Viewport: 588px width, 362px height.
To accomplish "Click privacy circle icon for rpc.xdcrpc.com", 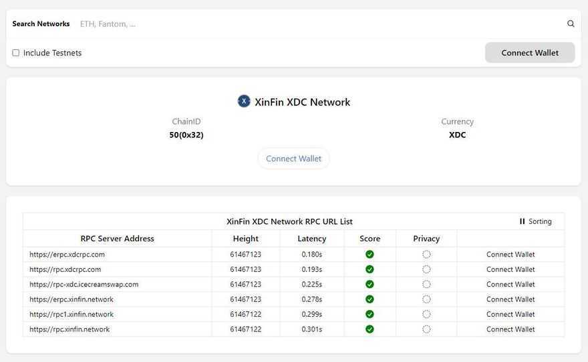I will click(426, 269).
